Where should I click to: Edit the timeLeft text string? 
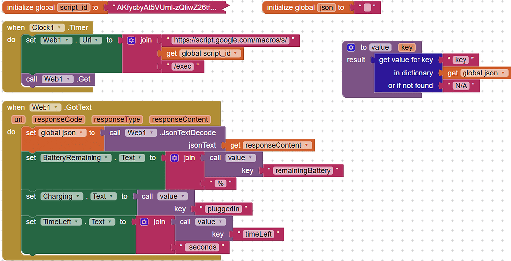tap(258, 234)
